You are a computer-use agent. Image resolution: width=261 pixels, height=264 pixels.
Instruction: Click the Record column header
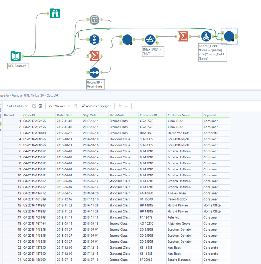pyautogui.click(x=12, y=115)
